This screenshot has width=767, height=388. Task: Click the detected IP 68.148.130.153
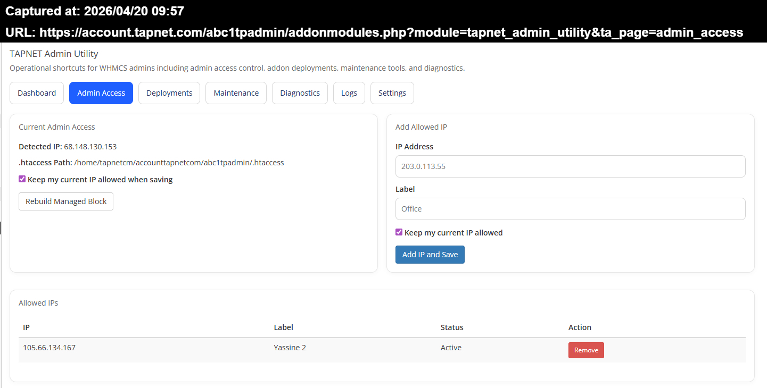pyautogui.click(x=90, y=147)
